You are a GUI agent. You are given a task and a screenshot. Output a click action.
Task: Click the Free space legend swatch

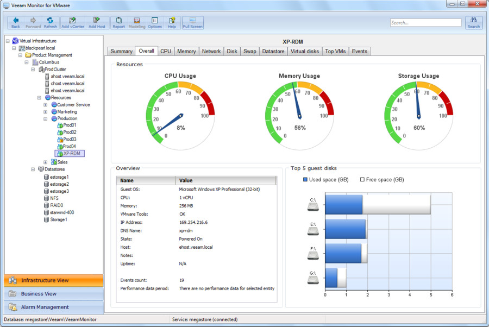[x=362, y=180]
